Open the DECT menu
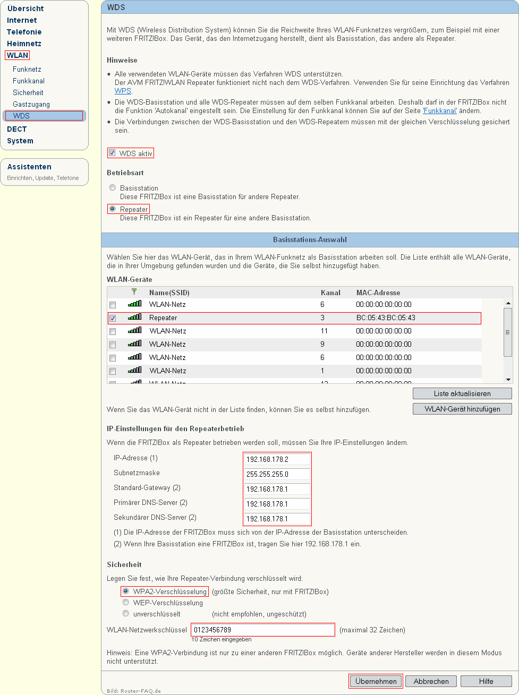The height and width of the screenshot is (695, 519). coord(16,129)
